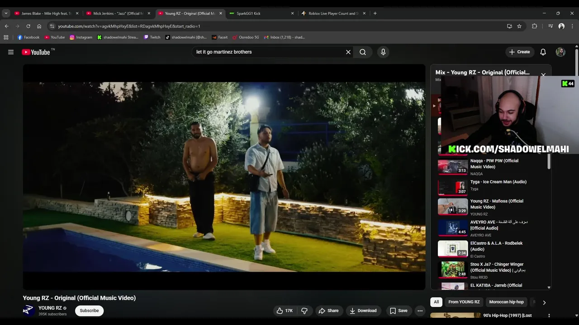Open YouTube account avatar menu
579x325 pixels.
point(560,52)
